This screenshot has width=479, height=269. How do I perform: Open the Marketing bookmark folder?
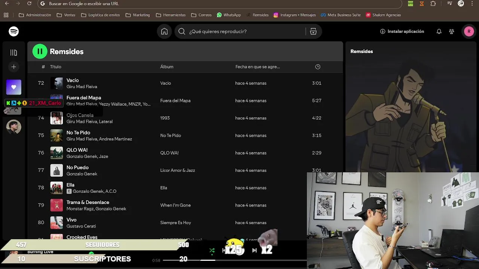pyautogui.click(x=138, y=15)
